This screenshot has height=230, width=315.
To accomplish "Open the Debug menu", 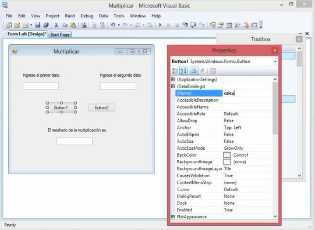I will (x=87, y=16).
